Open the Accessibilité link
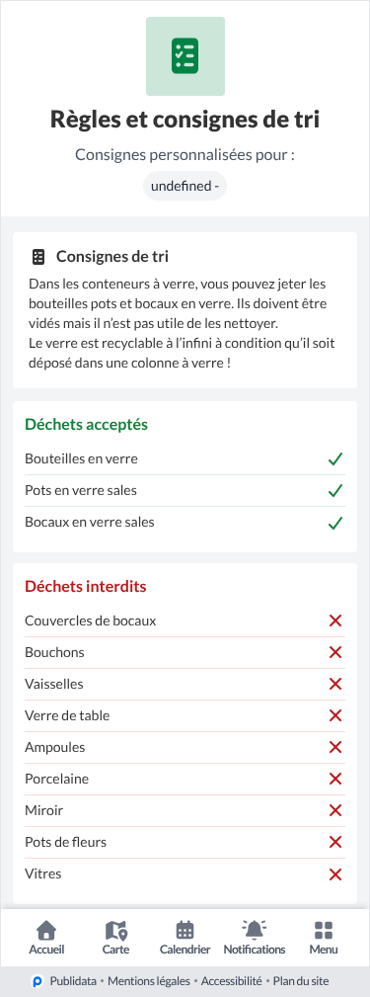This screenshot has width=370, height=997. pos(232,982)
